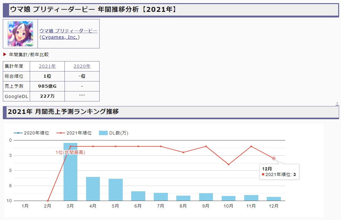
Task: Select the October rank data point
Action: (x=229, y=164)
